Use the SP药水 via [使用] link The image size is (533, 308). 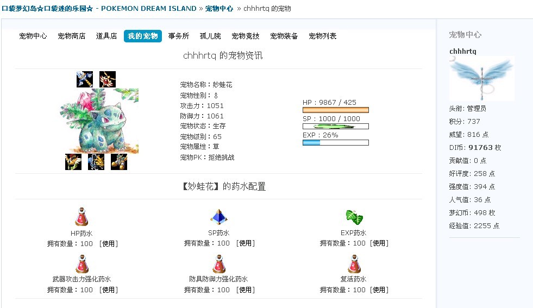click(x=246, y=243)
